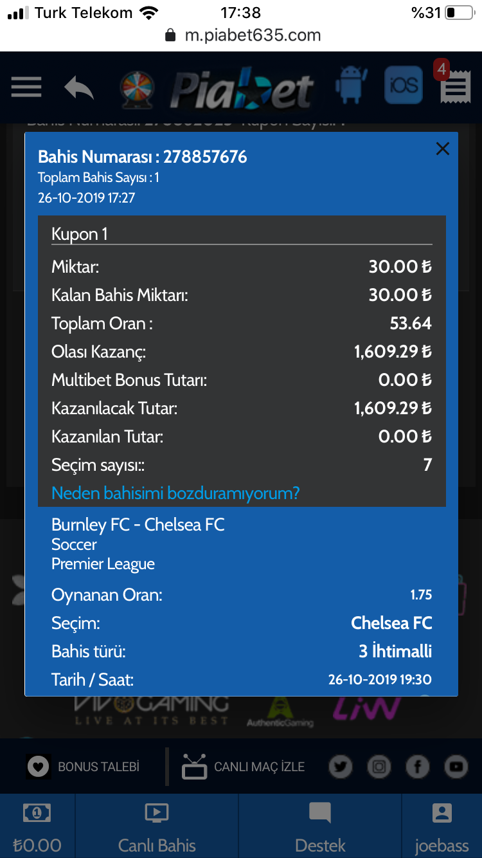Open the Twitter social icon
The width and height of the screenshot is (482, 858).
pos(340,766)
